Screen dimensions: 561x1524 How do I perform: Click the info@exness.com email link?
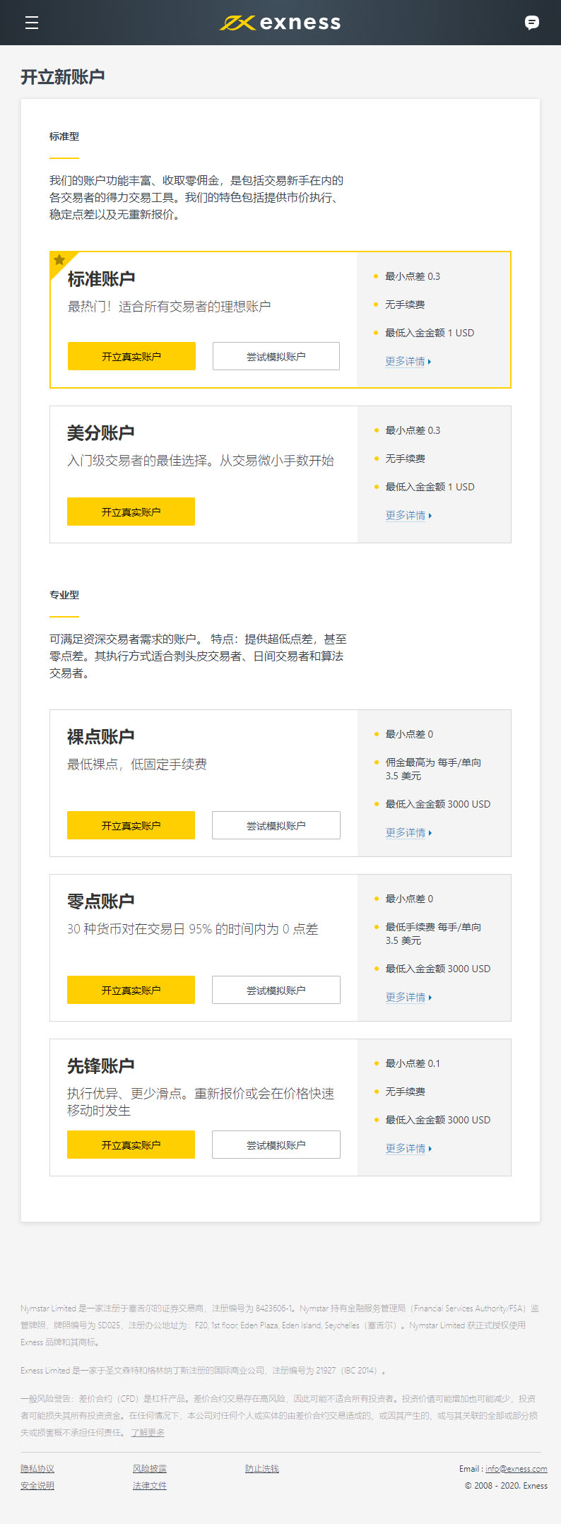pos(516,1468)
